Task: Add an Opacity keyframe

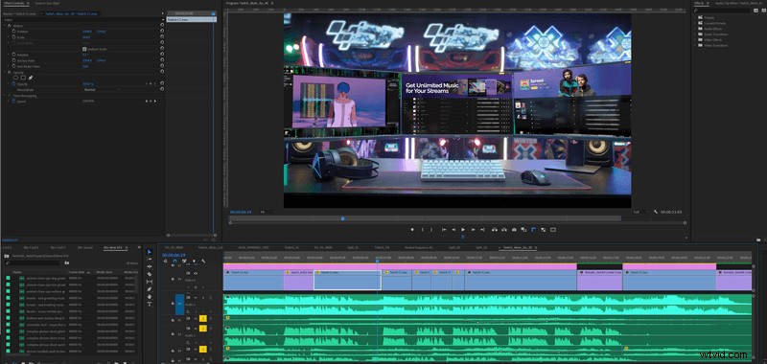Action: coord(151,84)
